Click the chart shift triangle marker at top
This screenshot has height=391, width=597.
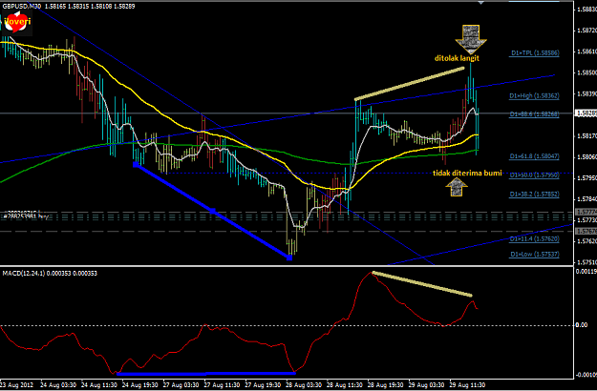coord(480,3)
